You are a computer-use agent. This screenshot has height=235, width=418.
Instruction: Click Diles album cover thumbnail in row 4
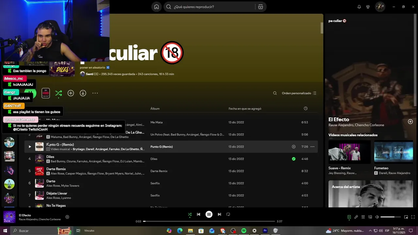click(x=40, y=159)
